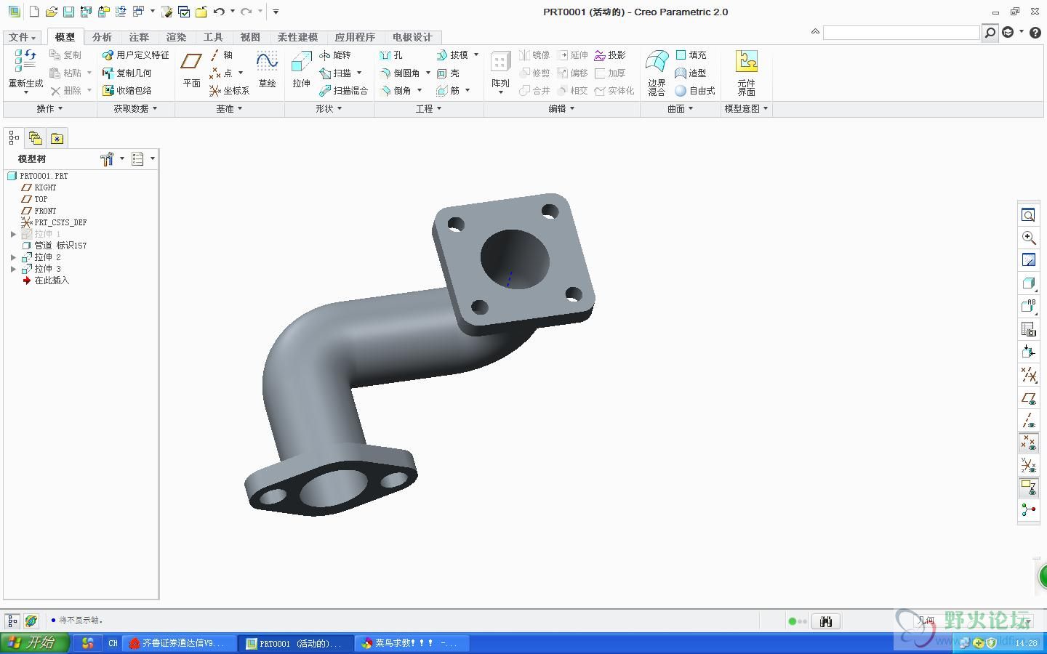Toggle coordinate system display in graphics toolbar

1028,465
